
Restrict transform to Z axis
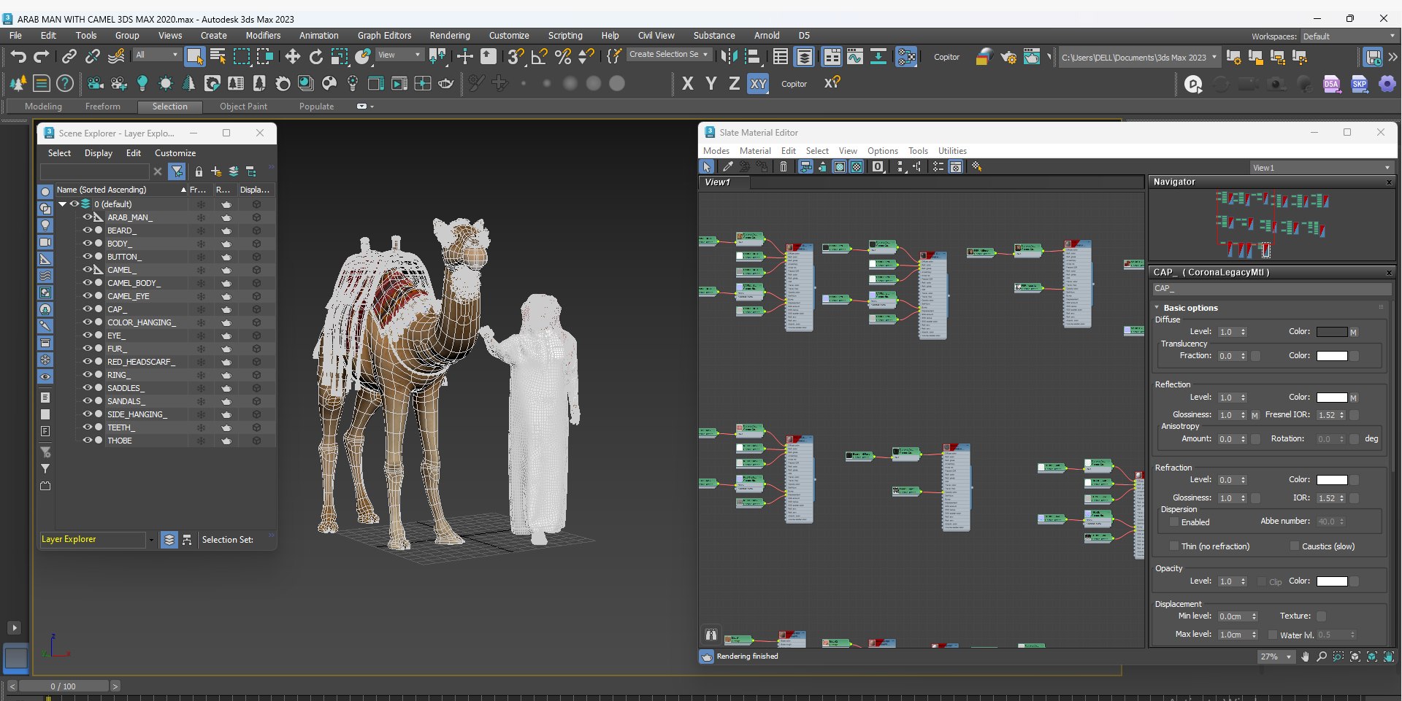click(x=734, y=84)
